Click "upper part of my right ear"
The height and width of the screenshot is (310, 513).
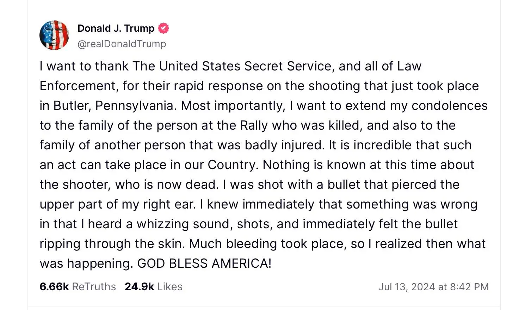click(117, 204)
